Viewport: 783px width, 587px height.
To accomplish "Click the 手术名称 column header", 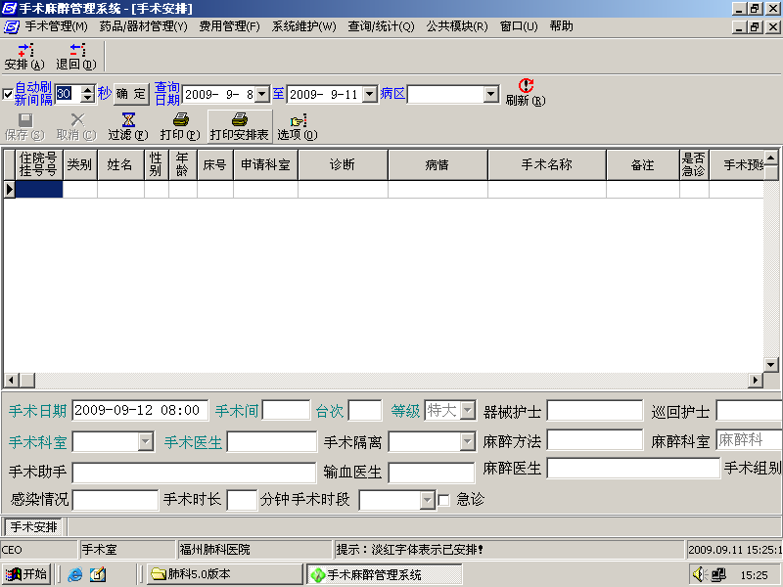I will tap(547, 164).
